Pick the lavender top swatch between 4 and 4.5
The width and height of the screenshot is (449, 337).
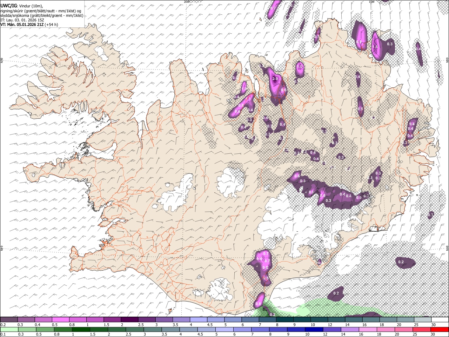[x=198, y=319]
